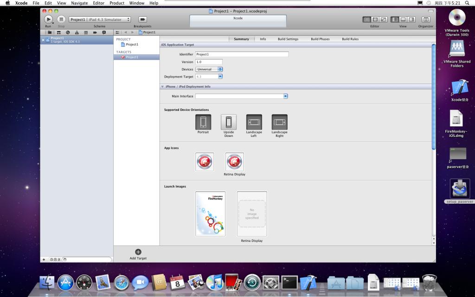The width and height of the screenshot is (475, 297).
Task: Toggle Portrait orientation support
Action: tap(203, 122)
